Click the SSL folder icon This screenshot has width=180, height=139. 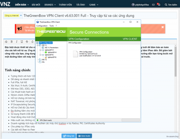pos(40,62)
